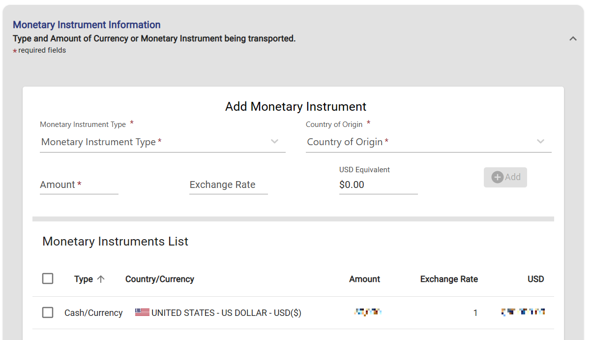Sort by Type column header

84,279
